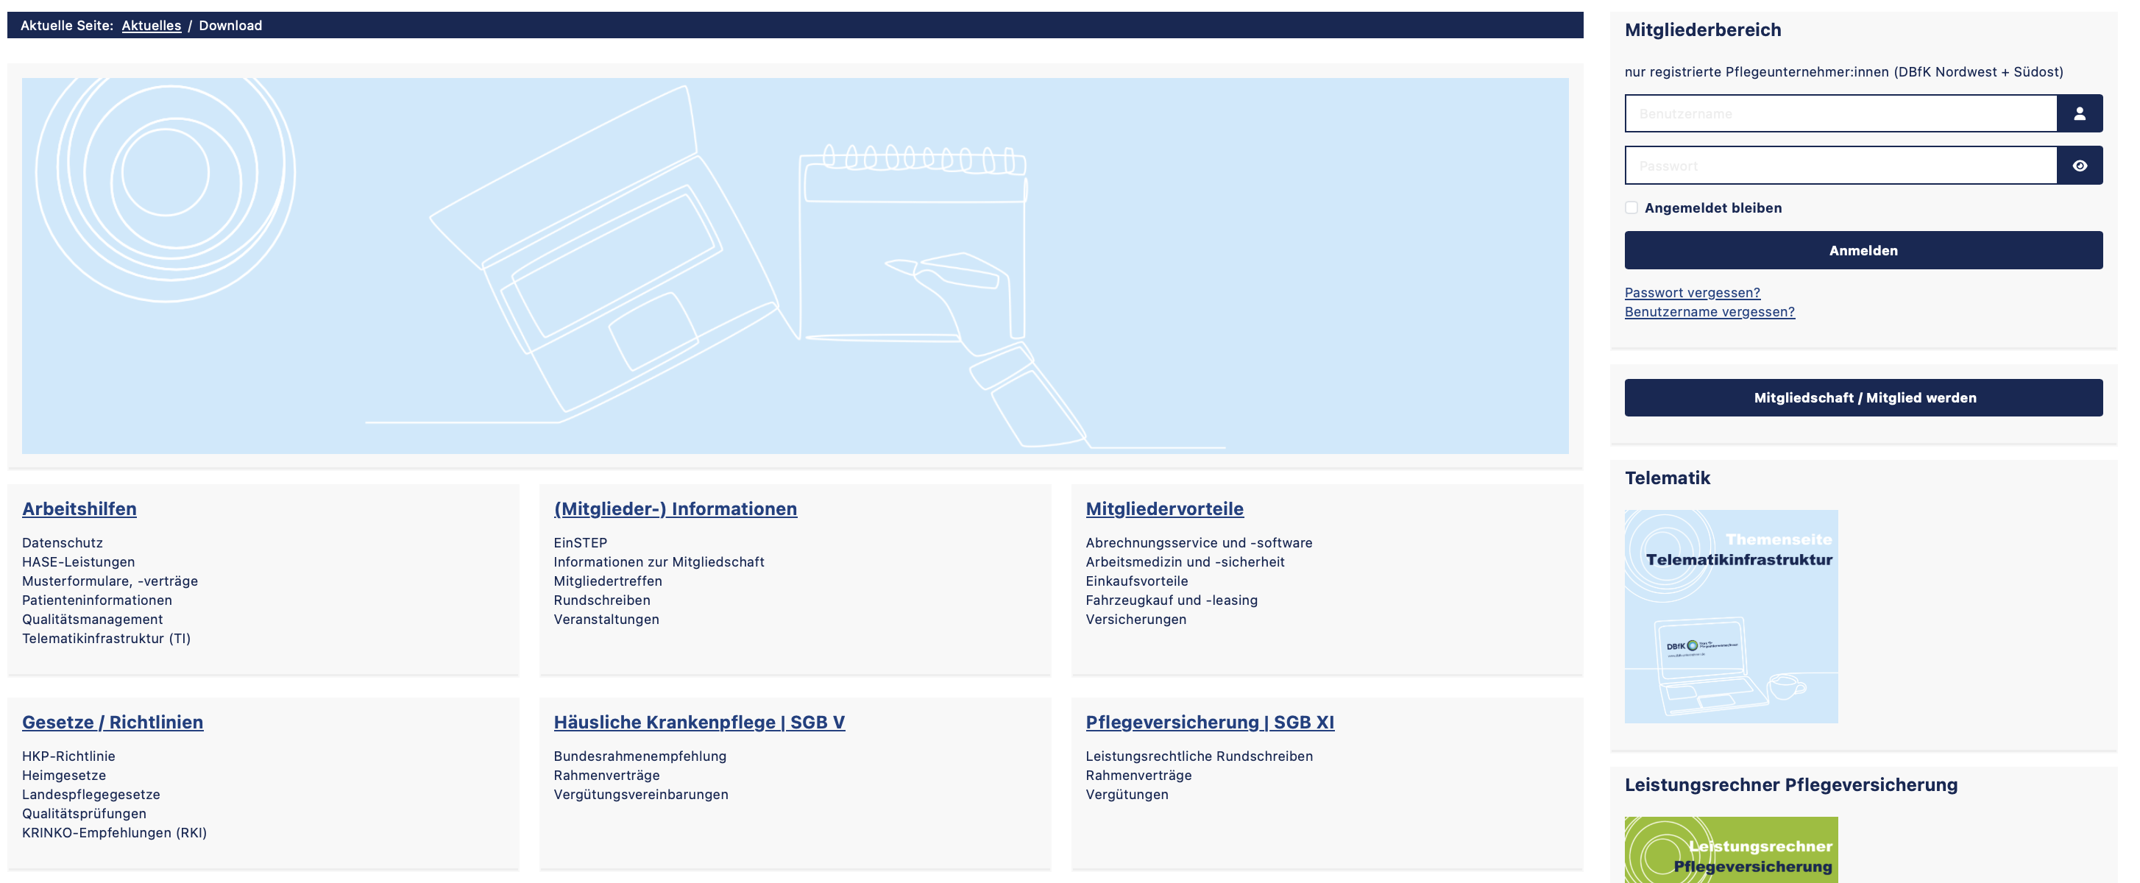Open Gesetze / Richtlinien heading link
Viewport: 2140px width, 883px height.
113,722
